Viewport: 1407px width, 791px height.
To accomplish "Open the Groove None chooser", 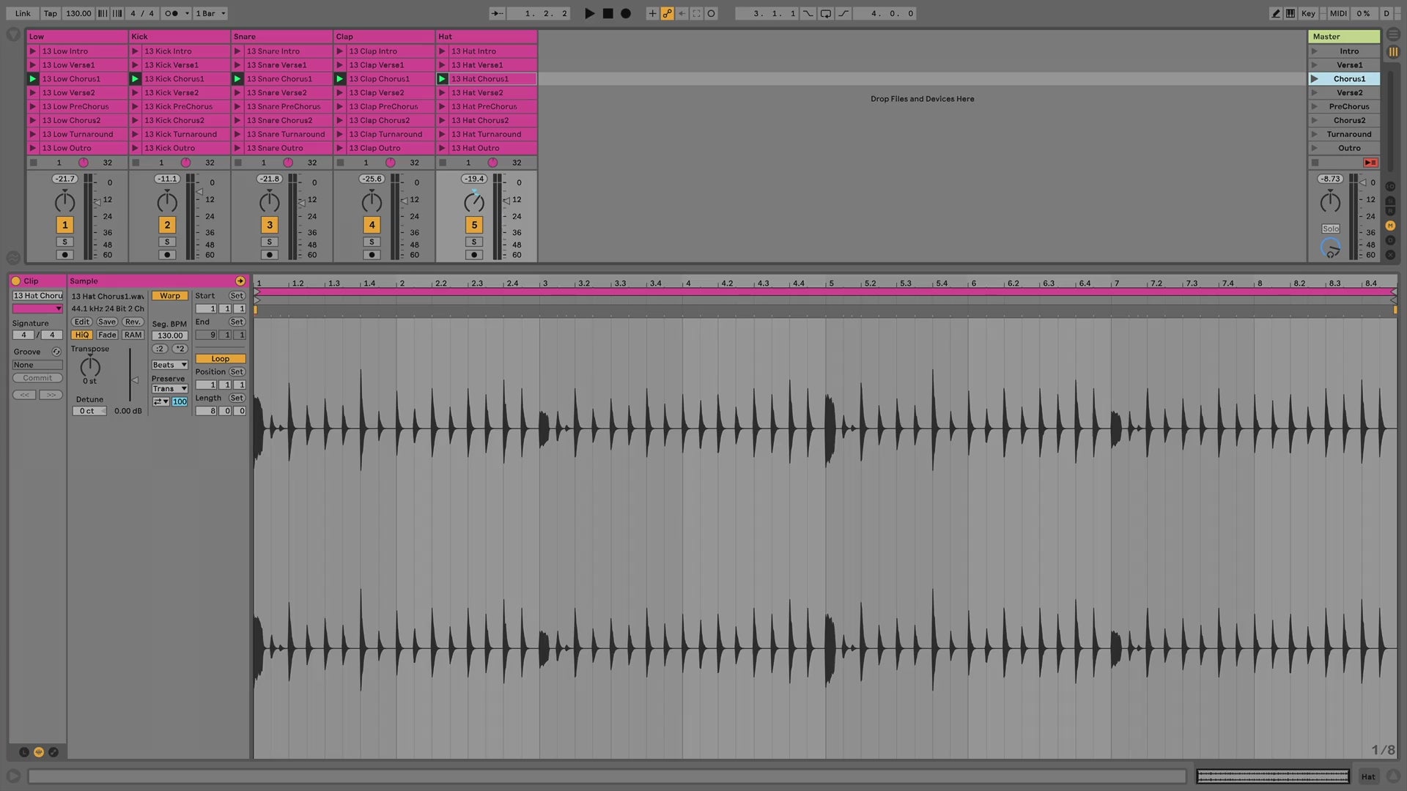I will 37,365.
